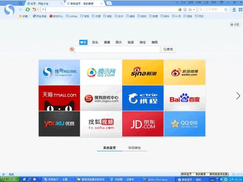The image size is (243, 182).
Task: Expand the 电影 bookmark folder
Action: [107, 16]
